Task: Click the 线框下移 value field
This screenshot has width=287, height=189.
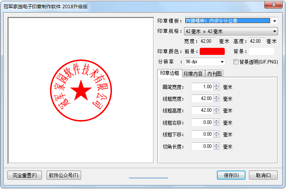Action: (202, 134)
